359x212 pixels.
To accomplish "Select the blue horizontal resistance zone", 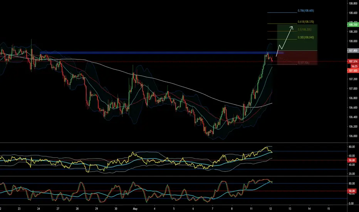I will (162, 53).
